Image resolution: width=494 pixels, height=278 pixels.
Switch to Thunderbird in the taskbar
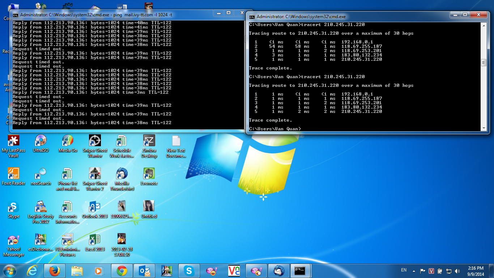278,271
